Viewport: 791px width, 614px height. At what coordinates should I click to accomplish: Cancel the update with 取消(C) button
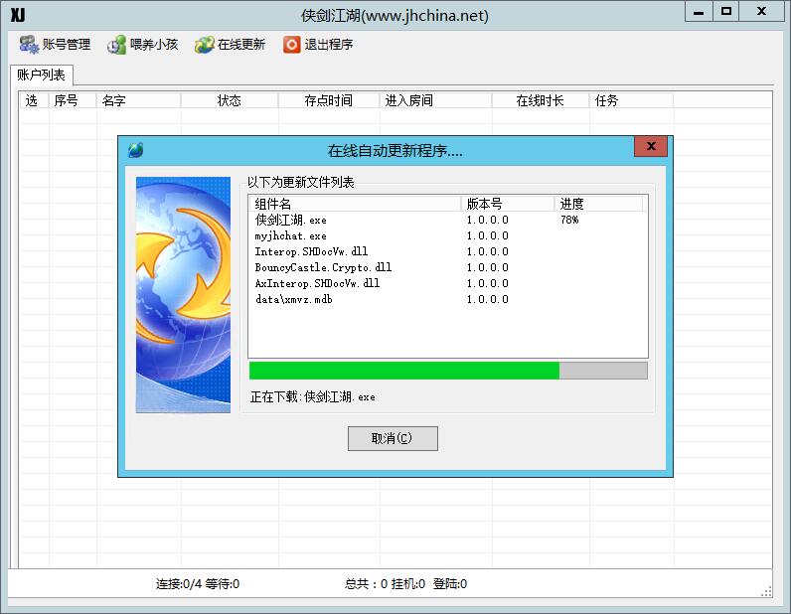393,438
